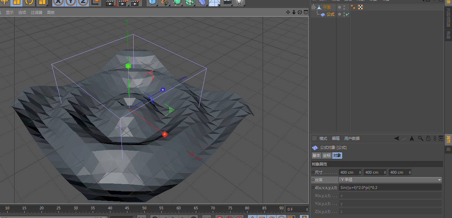The height and width of the screenshot is (218, 452).
Task: Open the render settings clapperboard icon
Action: click(135, 3)
